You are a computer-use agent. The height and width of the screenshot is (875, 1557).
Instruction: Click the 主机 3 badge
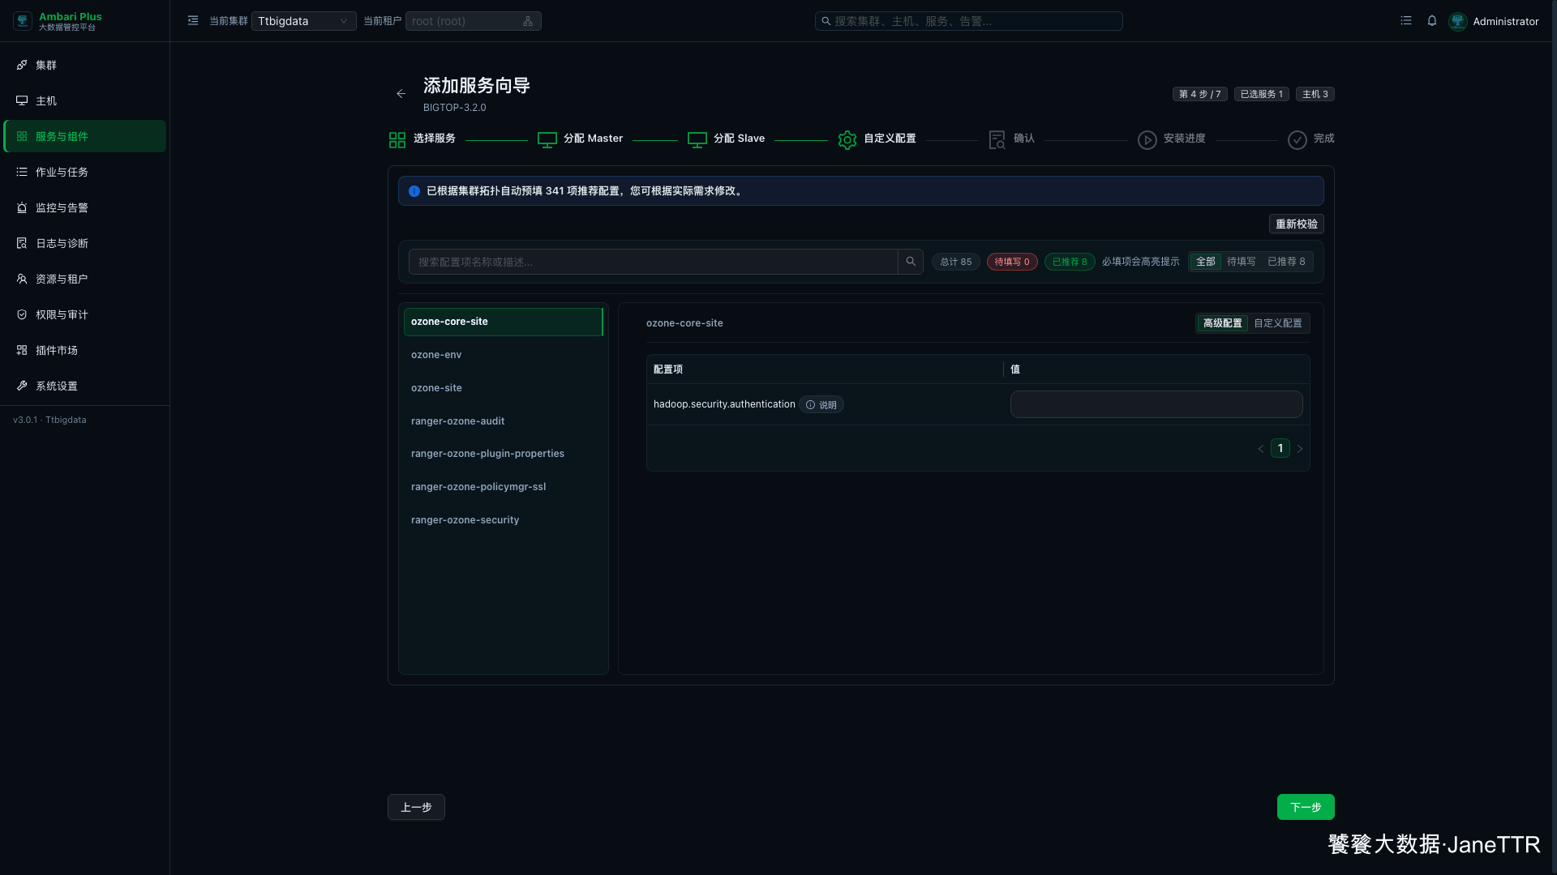point(1315,94)
